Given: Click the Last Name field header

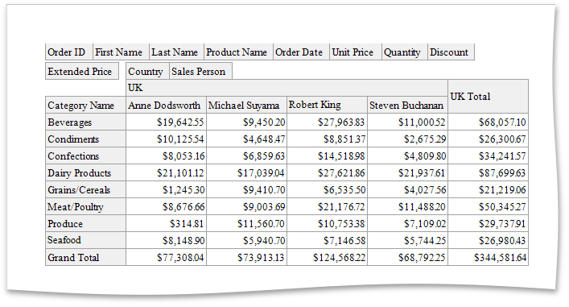Looking at the screenshot, I should 177,52.
